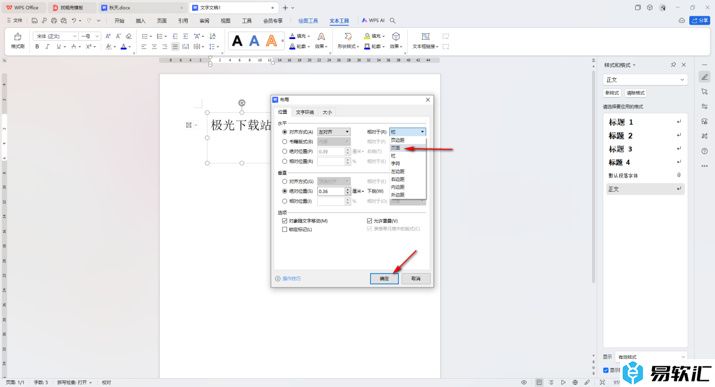The height and width of the screenshot is (387, 715).
Task: Click 取消 button in layout dialog
Action: (416, 278)
